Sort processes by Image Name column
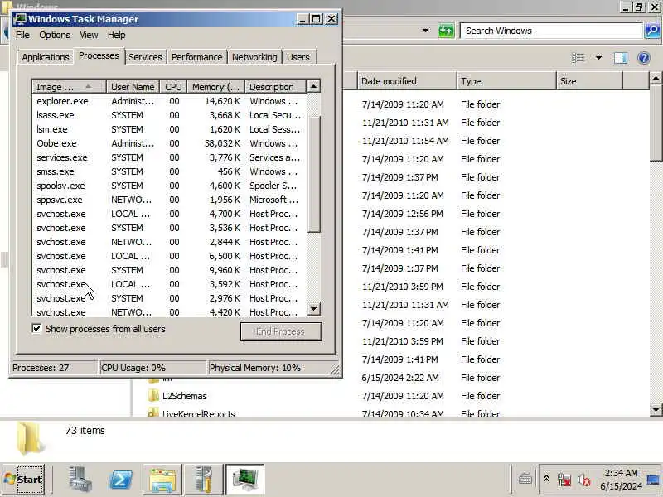The image size is (663, 497). (69, 87)
